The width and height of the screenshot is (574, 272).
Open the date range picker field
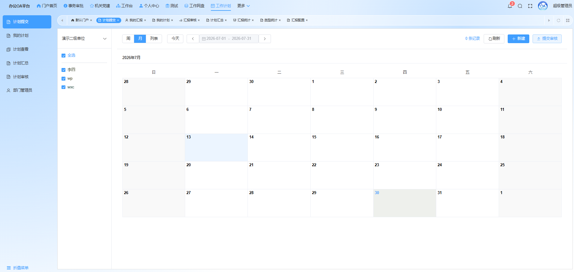229,39
